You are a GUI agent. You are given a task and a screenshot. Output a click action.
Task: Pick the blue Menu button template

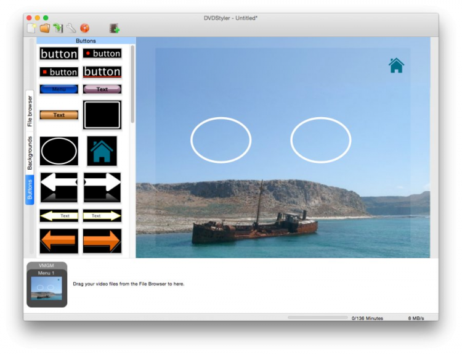coord(59,89)
